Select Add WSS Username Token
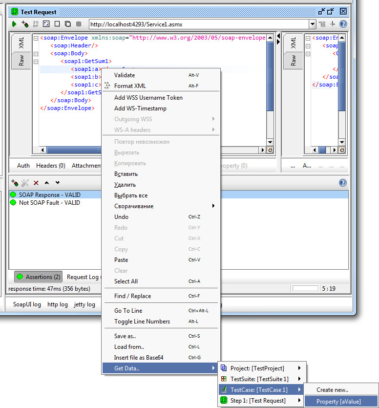This screenshot has height=408, width=379. pos(161,98)
